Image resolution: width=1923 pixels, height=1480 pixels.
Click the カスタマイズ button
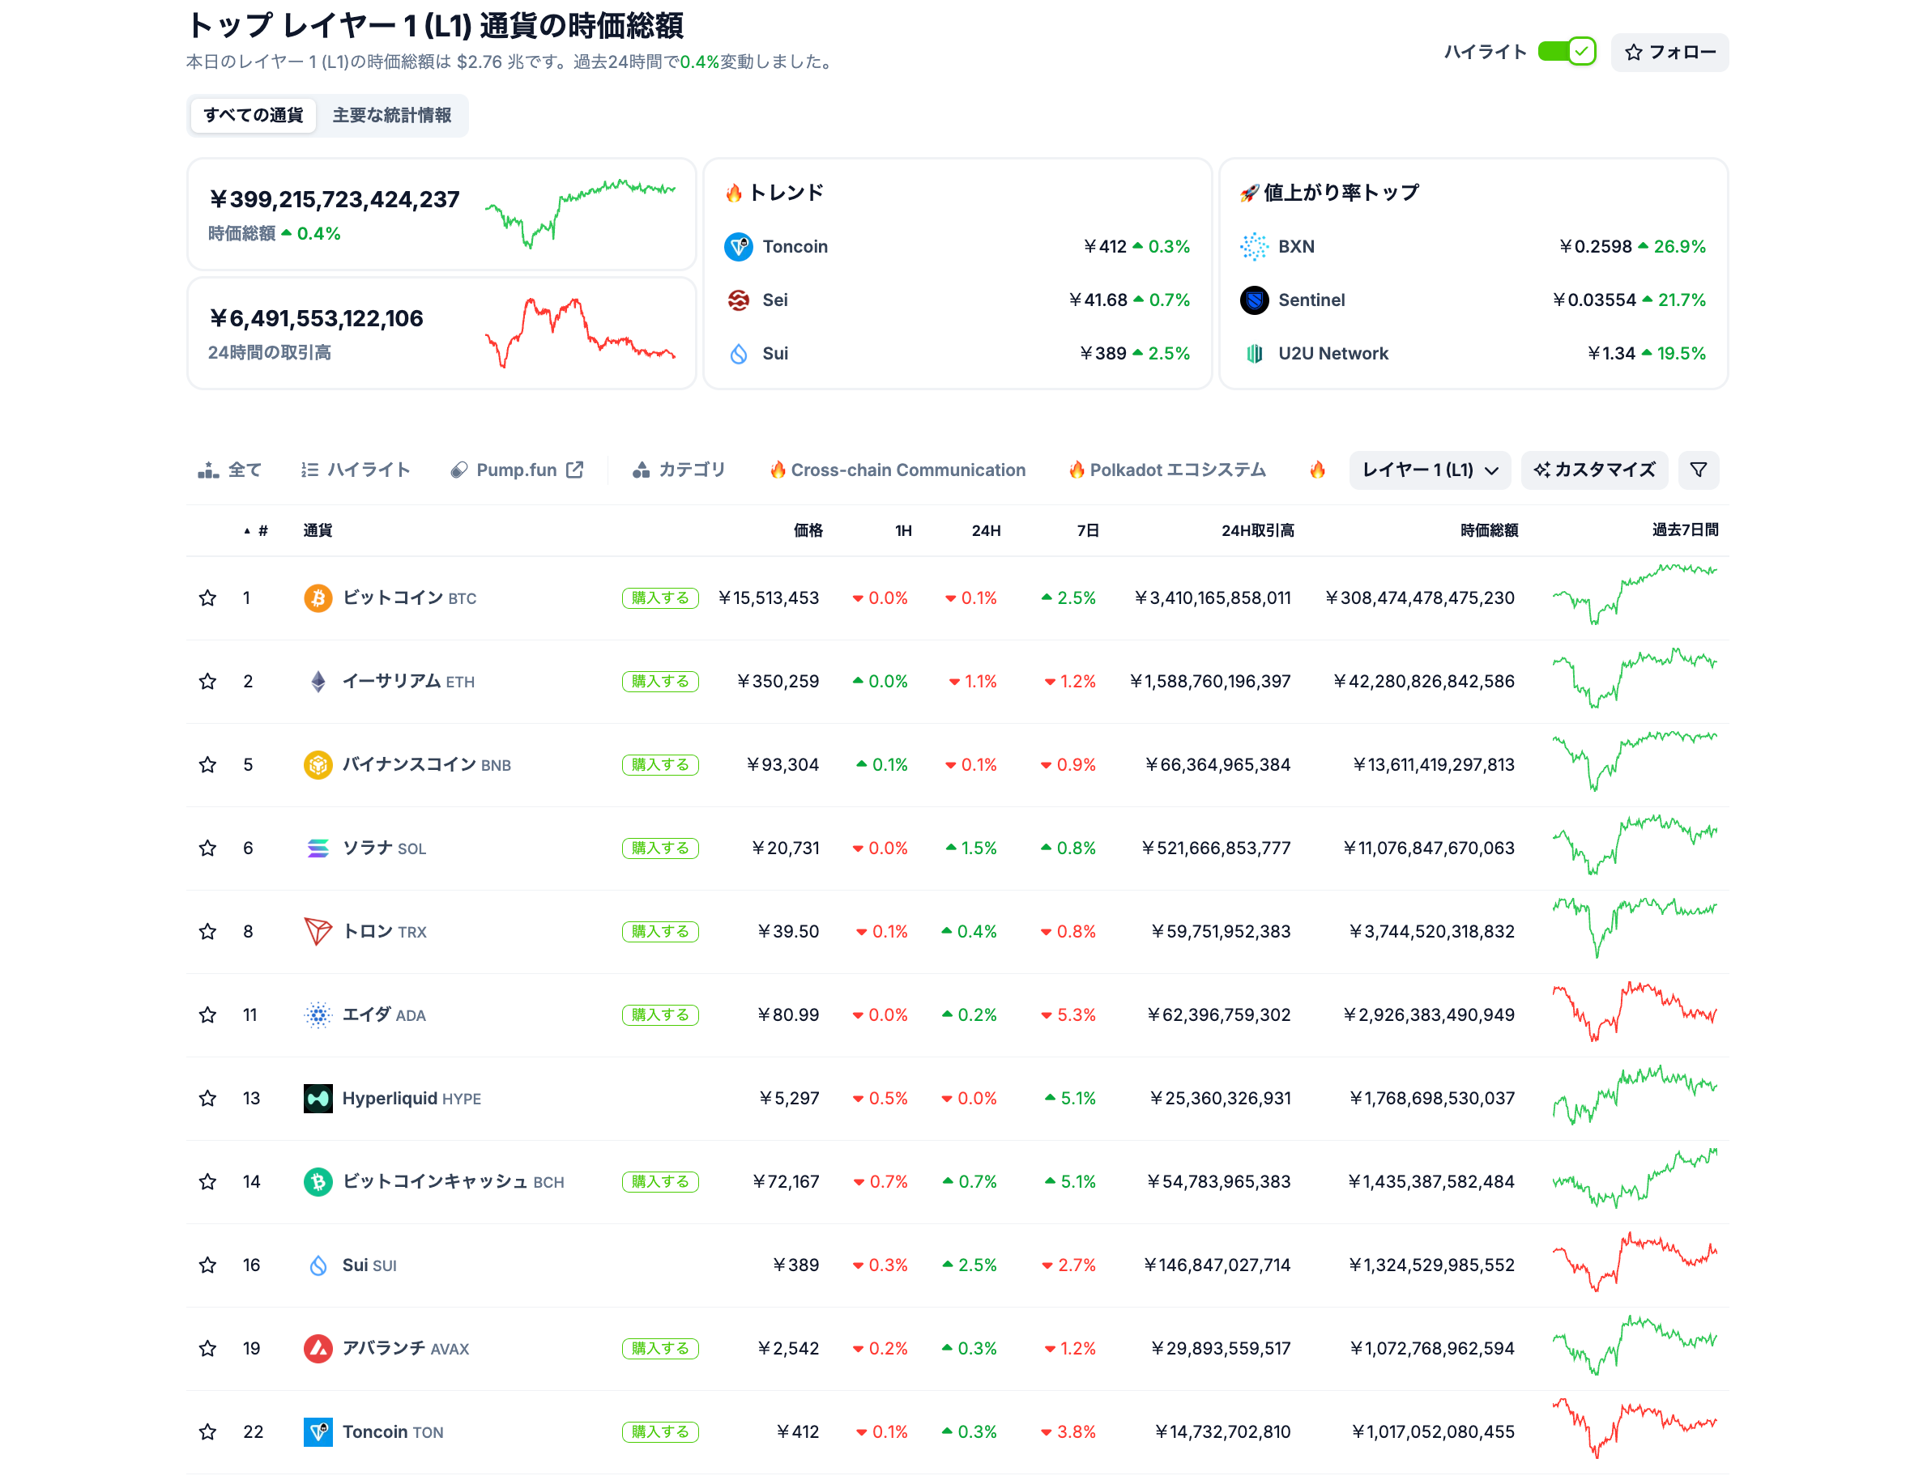click(1595, 470)
